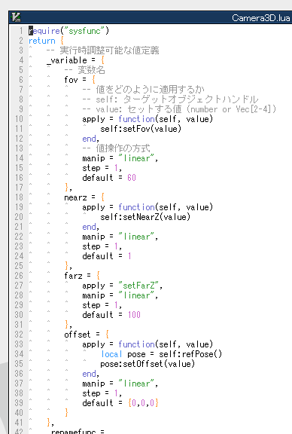This screenshot has height=434, width=292.
Task: Click the end keyword on line 12
Action: coord(89,139)
